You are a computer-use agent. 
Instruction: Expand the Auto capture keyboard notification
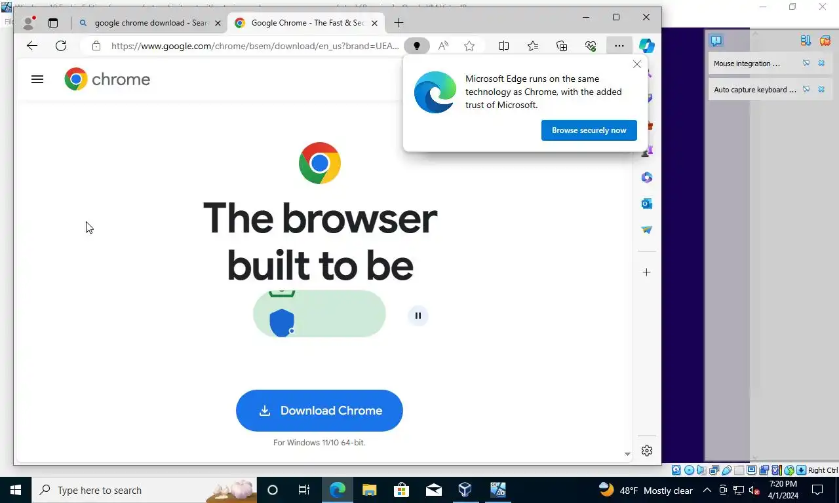point(754,90)
